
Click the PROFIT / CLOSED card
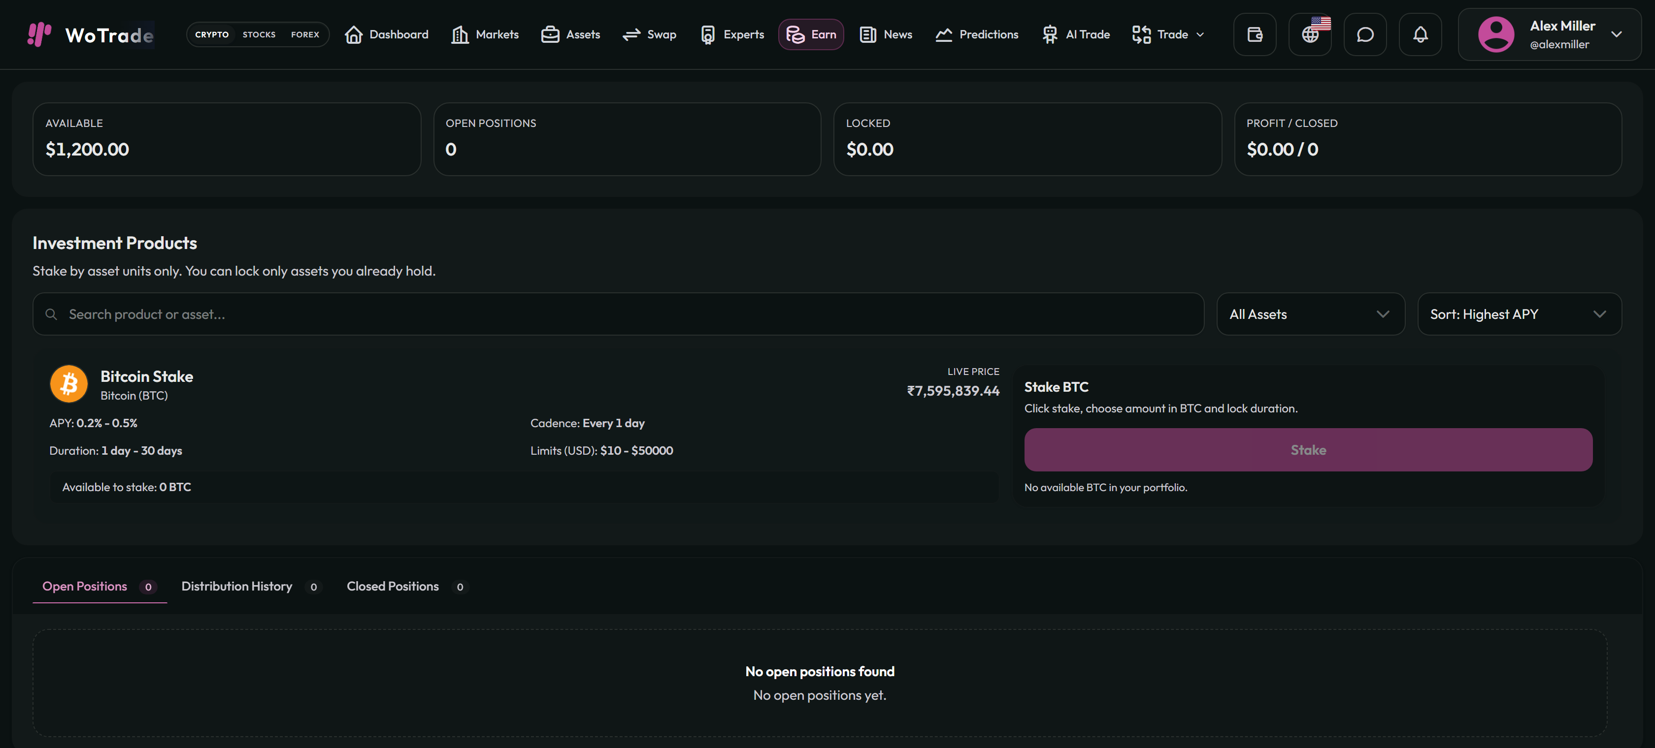click(x=1427, y=139)
